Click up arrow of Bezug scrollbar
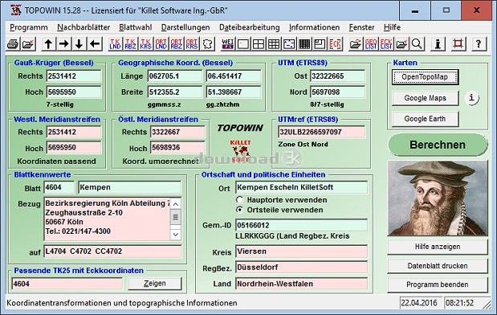 [x=176, y=203]
